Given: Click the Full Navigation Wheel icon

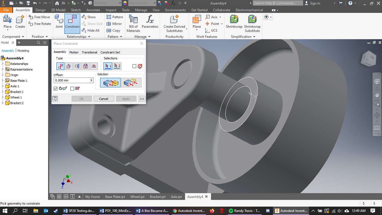Looking at the screenshot, I should tap(377, 81).
